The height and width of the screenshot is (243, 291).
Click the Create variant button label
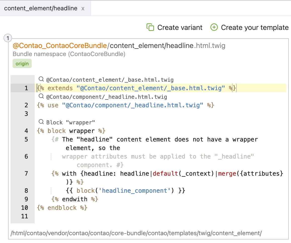click(x=180, y=27)
